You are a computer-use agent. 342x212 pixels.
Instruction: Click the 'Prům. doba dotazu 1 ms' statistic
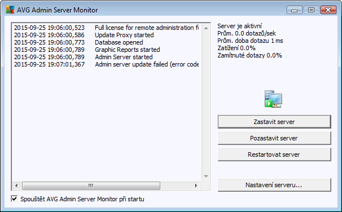click(250, 41)
